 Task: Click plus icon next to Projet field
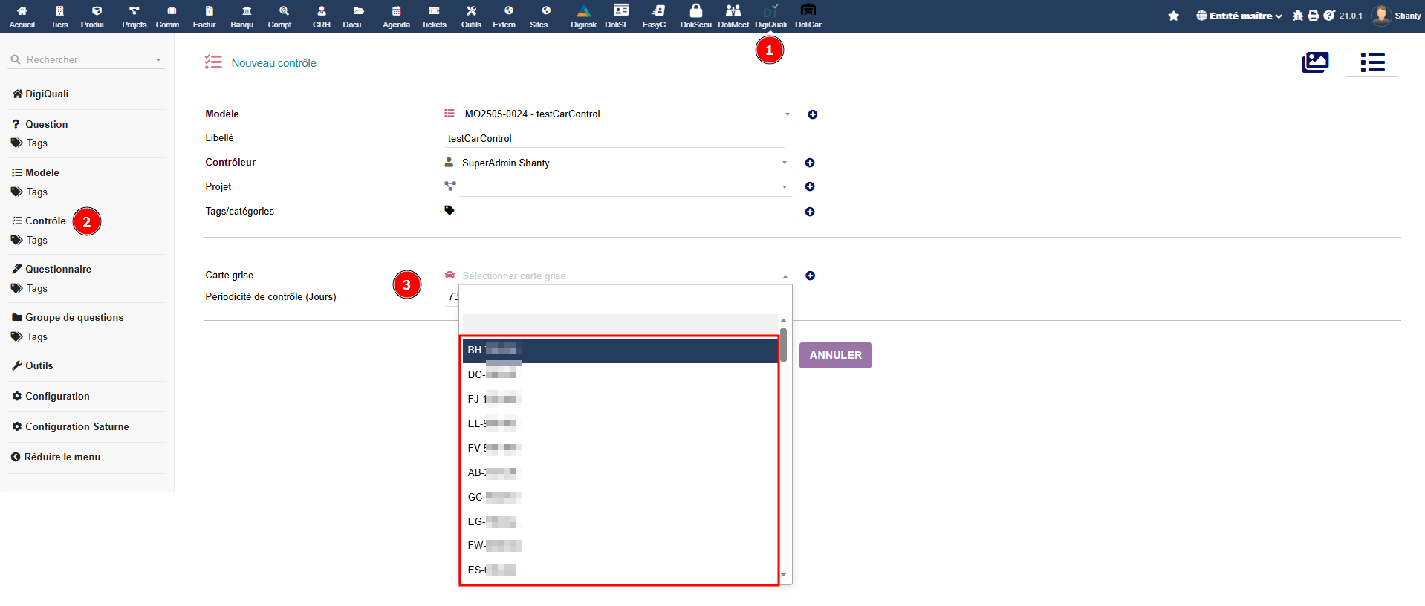click(x=810, y=186)
